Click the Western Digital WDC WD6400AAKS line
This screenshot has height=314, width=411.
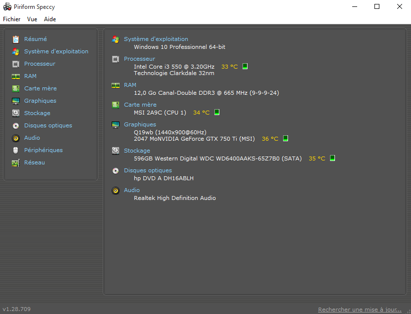pos(218,158)
